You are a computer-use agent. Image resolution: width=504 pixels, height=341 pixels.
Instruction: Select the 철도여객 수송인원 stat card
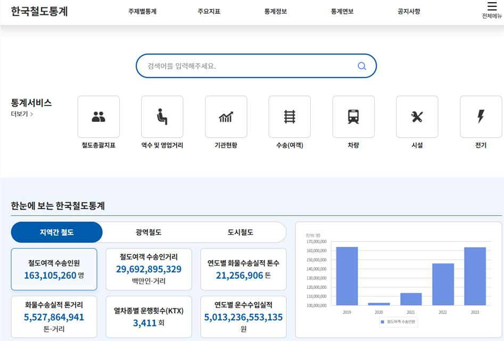click(54, 269)
